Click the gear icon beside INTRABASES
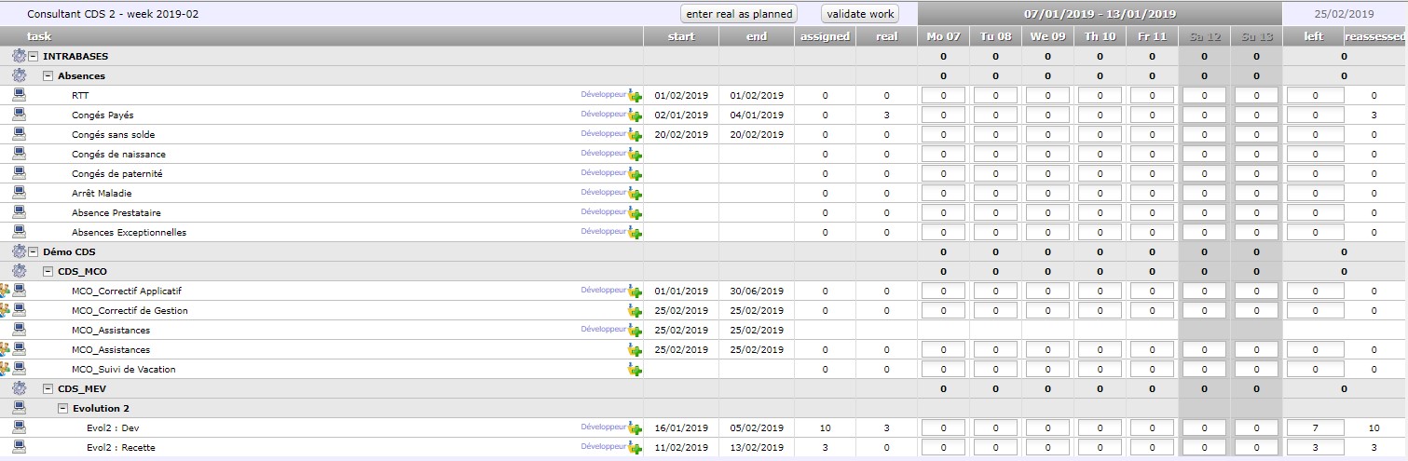The width and height of the screenshot is (1408, 461). (20, 56)
